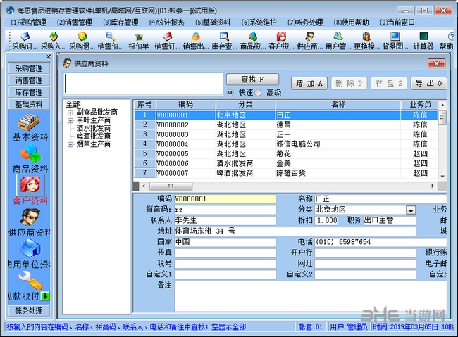Open the 销售订单 toolbar icon

pos(168,41)
